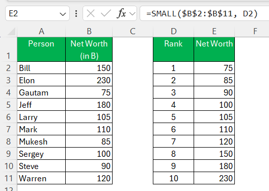Select rank cell 10 in column D
The height and width of the screenshot is (191, 269).
coord(173,178)
